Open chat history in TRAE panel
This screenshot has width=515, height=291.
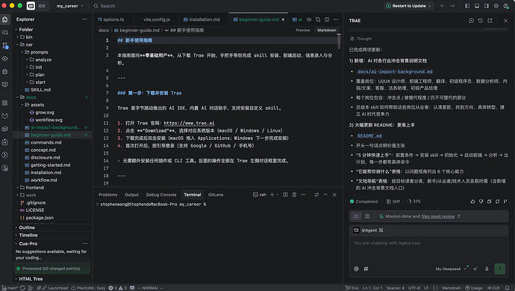pyautogui.click(x=481, y=21)
